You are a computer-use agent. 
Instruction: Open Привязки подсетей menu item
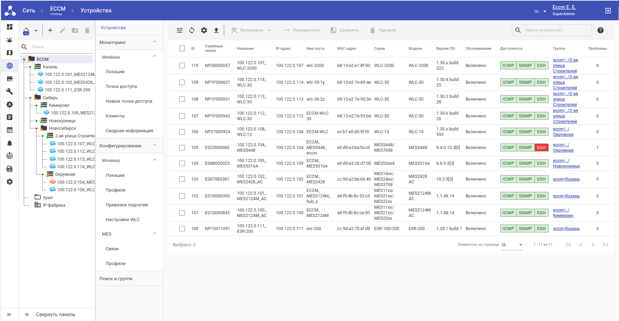(x=127, y=205)
